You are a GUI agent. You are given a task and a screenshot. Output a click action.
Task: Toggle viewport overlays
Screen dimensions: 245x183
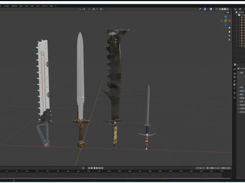211,9
